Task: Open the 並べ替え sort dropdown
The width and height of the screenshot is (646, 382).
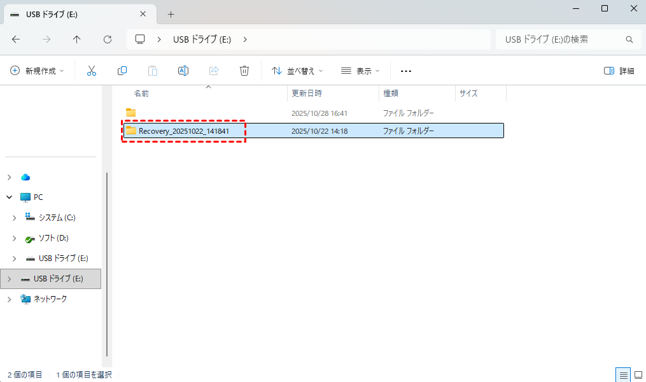Action: 297,71
